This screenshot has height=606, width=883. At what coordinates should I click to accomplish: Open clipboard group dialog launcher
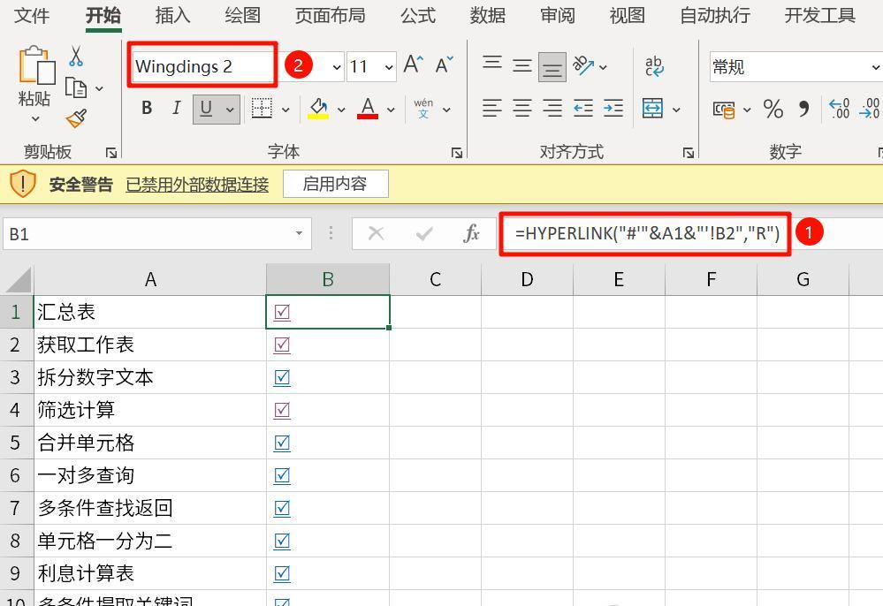[x=111, y=152]
